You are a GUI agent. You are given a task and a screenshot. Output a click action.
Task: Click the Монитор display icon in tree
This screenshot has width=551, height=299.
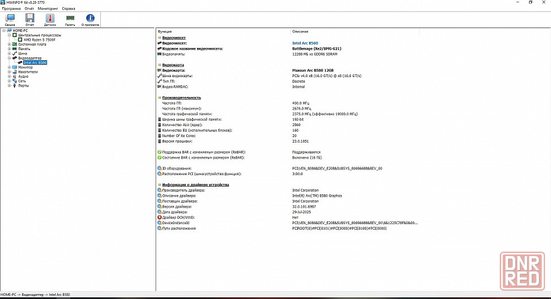[14, 67]
